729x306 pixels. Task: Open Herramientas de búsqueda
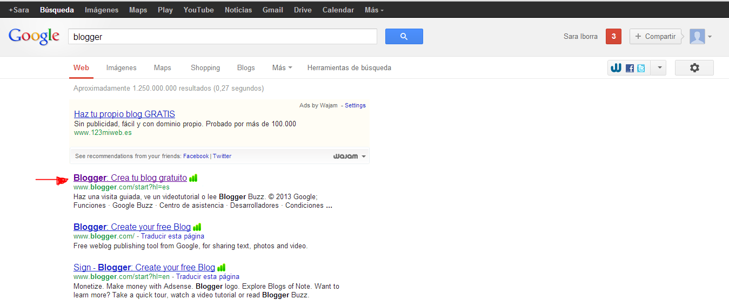tap(349, 67)
